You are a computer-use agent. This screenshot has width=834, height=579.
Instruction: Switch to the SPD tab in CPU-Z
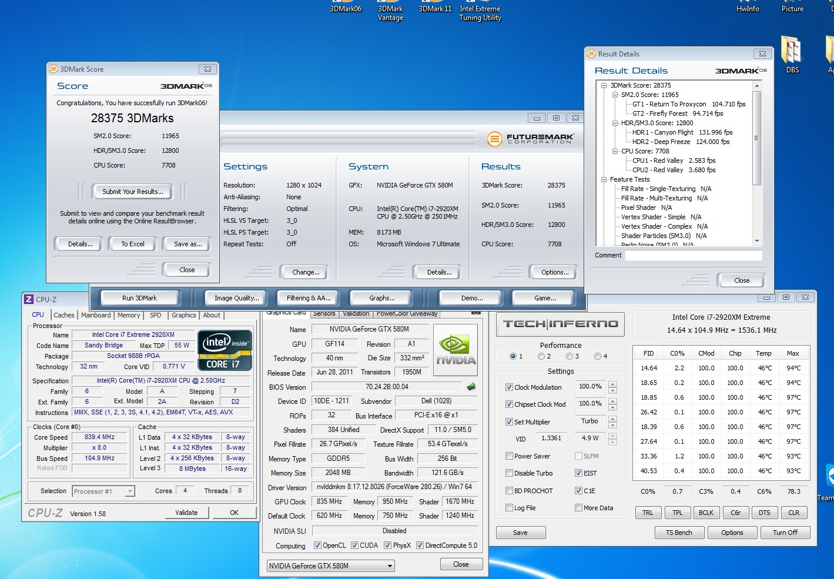[156, 315]
